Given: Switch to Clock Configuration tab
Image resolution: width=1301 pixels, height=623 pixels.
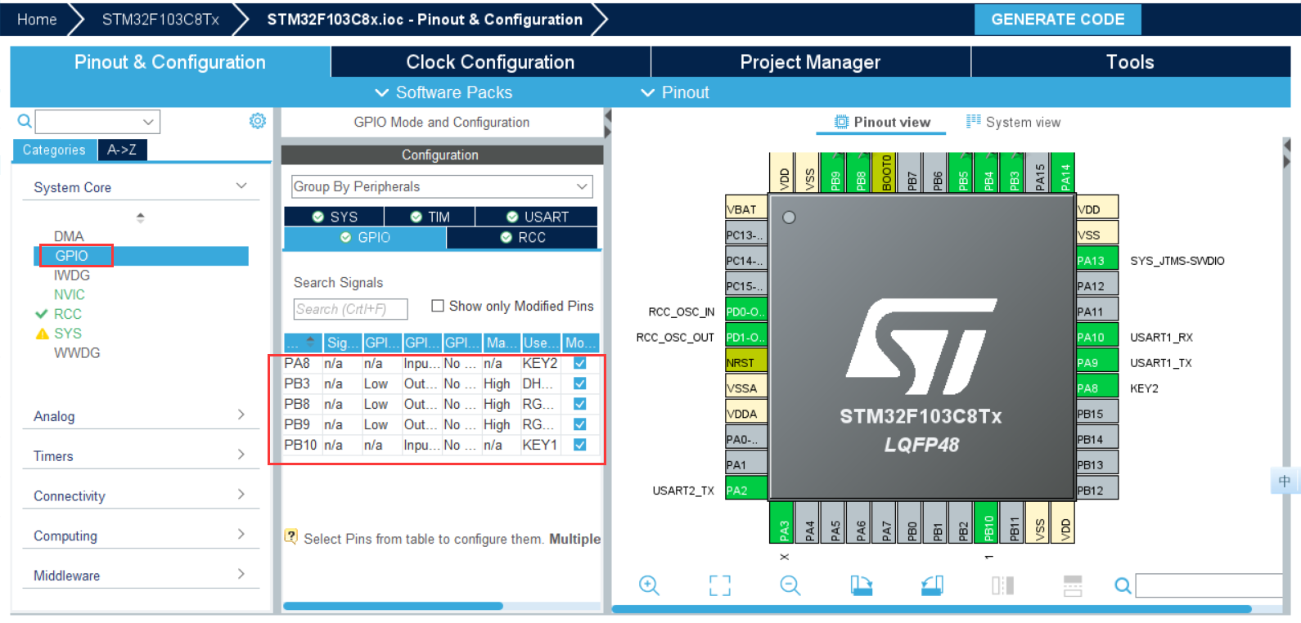Looking at the screenshot, I should 490,62.
